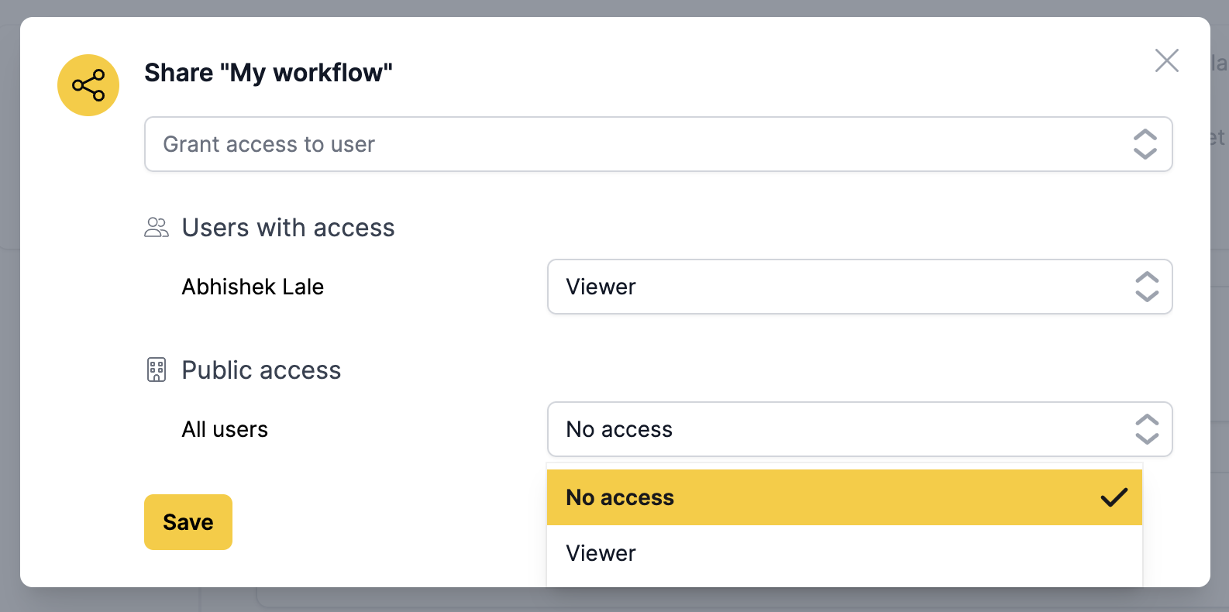
Task: Click the Users with access people icon
Action: click(x=157, y=228)
